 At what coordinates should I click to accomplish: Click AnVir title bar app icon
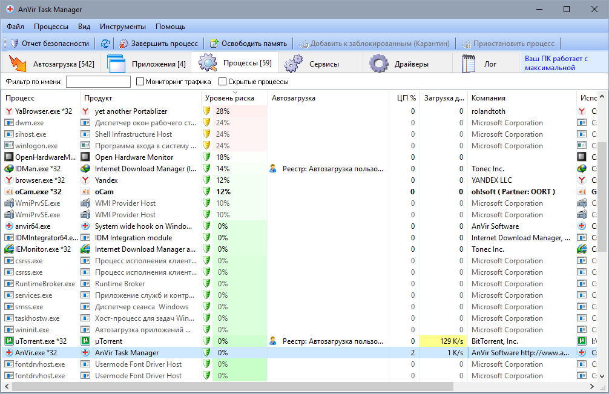point(10,9)
